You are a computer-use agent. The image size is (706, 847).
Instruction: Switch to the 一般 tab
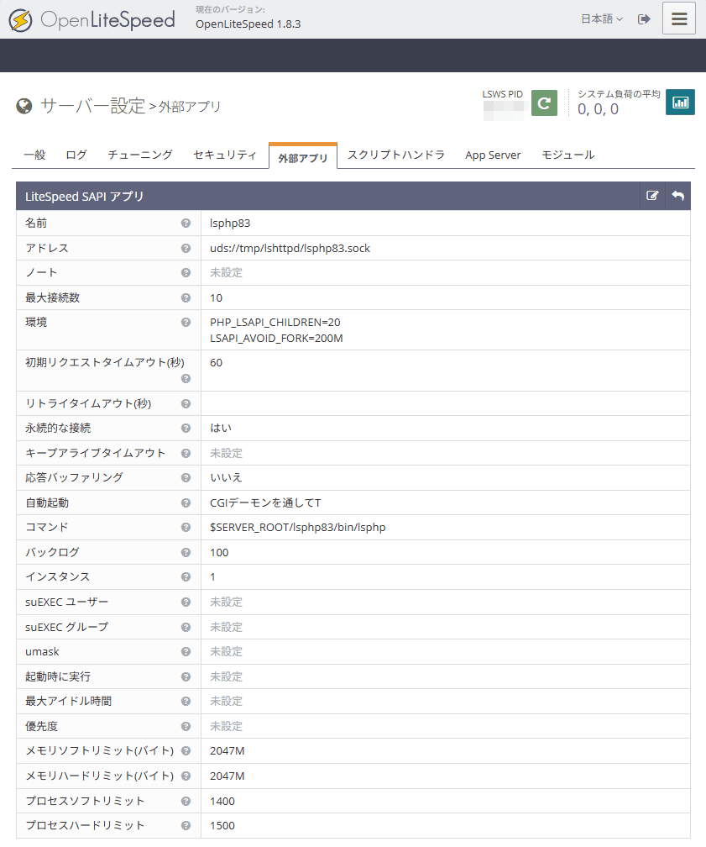(34, 155)
